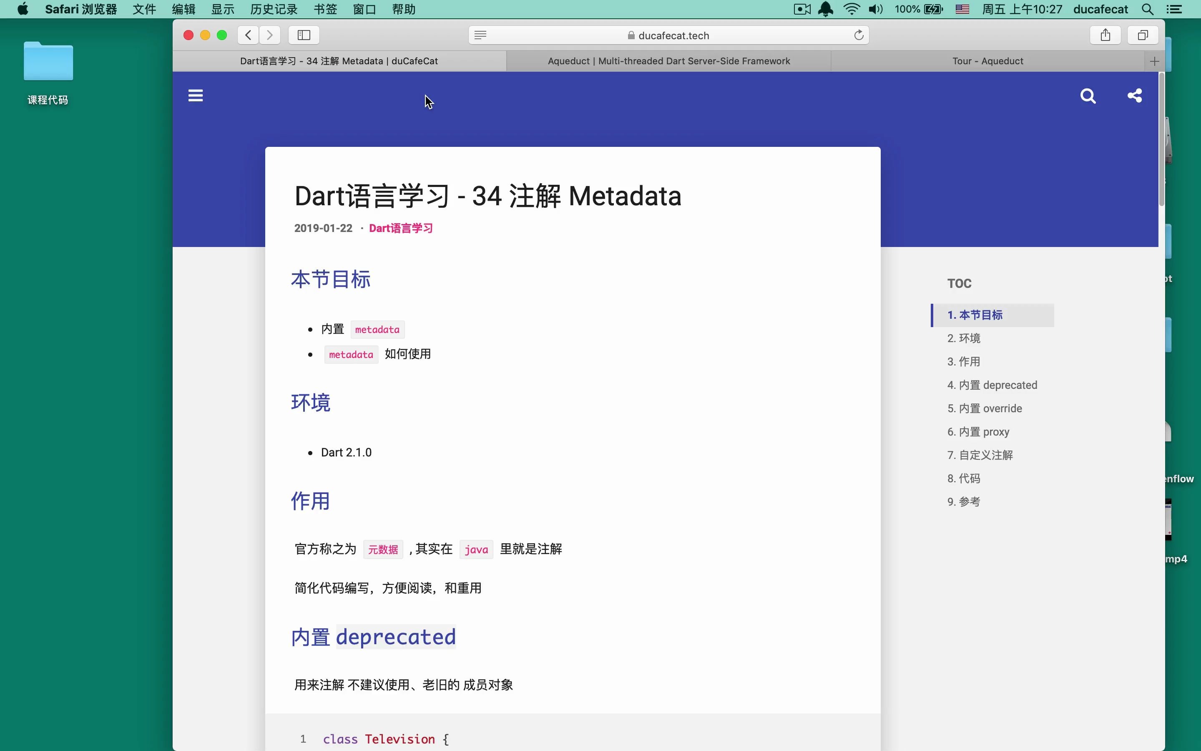Open the clock 周五 上午10:27
Image resolution: width=1201 pixels, height=751 pixels.
tap(1023, 9)
